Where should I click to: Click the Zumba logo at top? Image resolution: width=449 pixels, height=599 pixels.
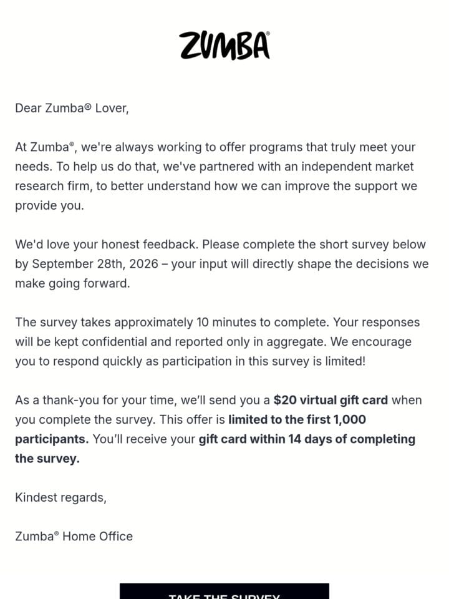click(x=224, y=46)
